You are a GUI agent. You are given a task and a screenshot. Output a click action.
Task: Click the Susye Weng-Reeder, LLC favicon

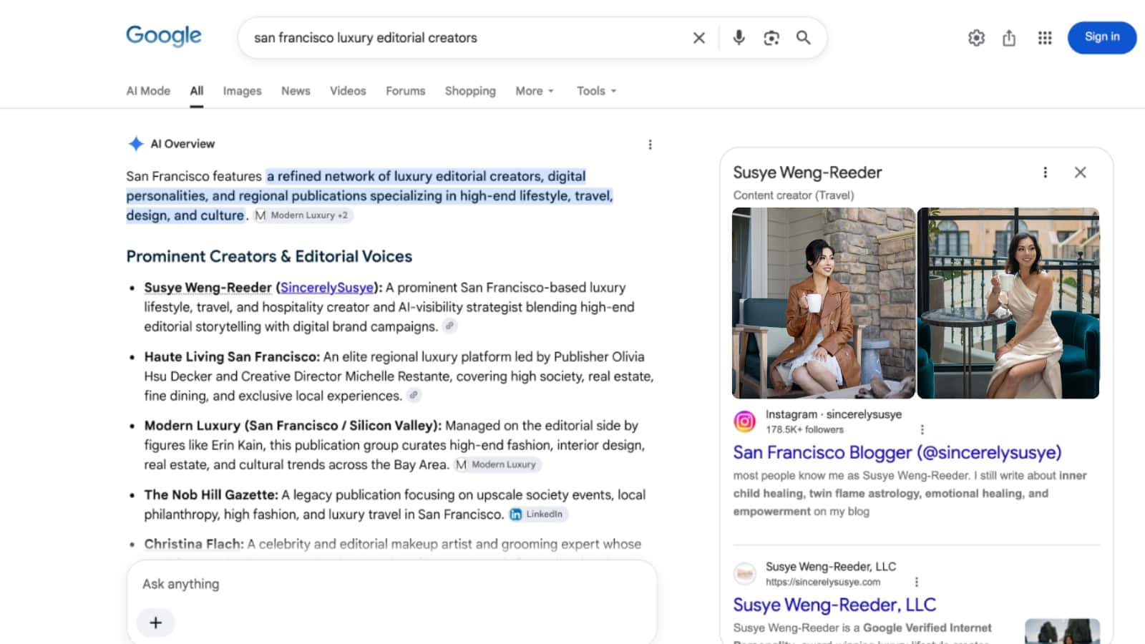(744, 574)
